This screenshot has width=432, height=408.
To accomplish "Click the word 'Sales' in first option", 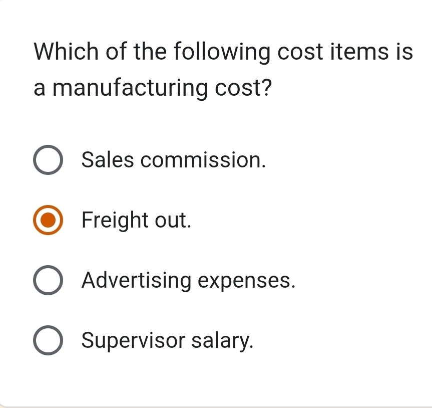I will tap(107, 160).
